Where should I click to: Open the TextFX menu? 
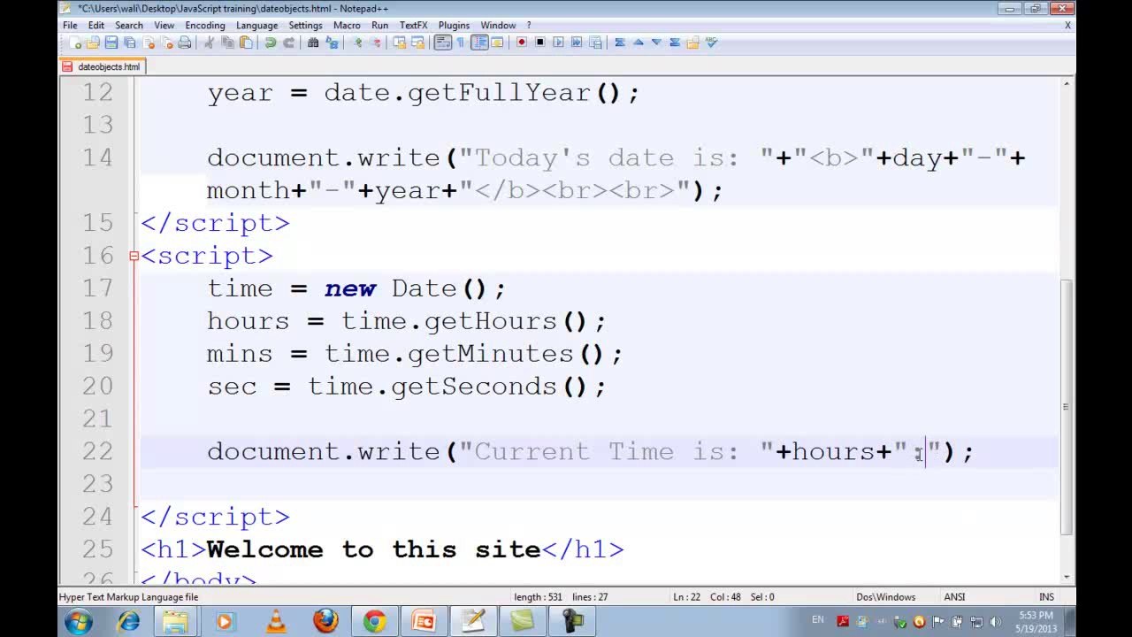(x=414, y=26)
